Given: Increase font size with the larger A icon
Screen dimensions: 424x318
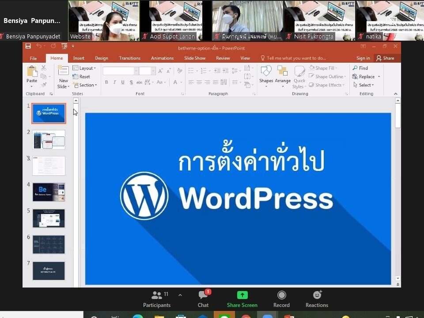Looking at the screenshot, I should [x=161, y=71].
